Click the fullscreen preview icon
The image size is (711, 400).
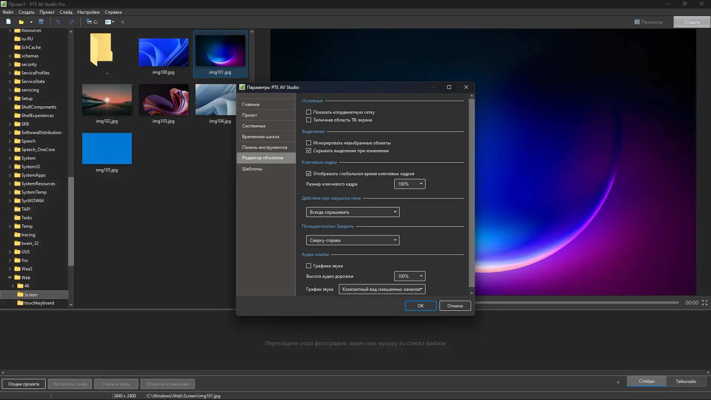coord(705,303)
